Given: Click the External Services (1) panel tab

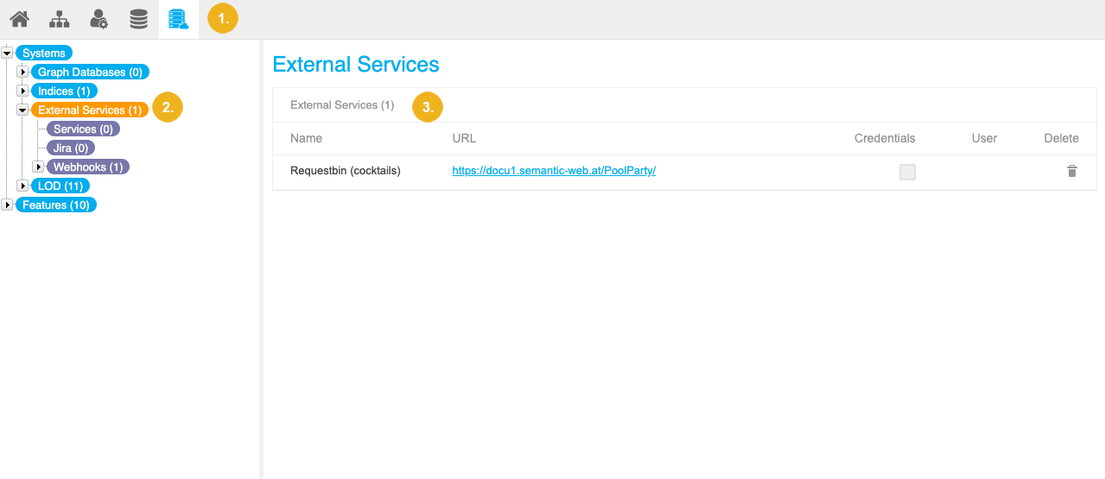Looking at the screenshot, I should pos(342,105).
